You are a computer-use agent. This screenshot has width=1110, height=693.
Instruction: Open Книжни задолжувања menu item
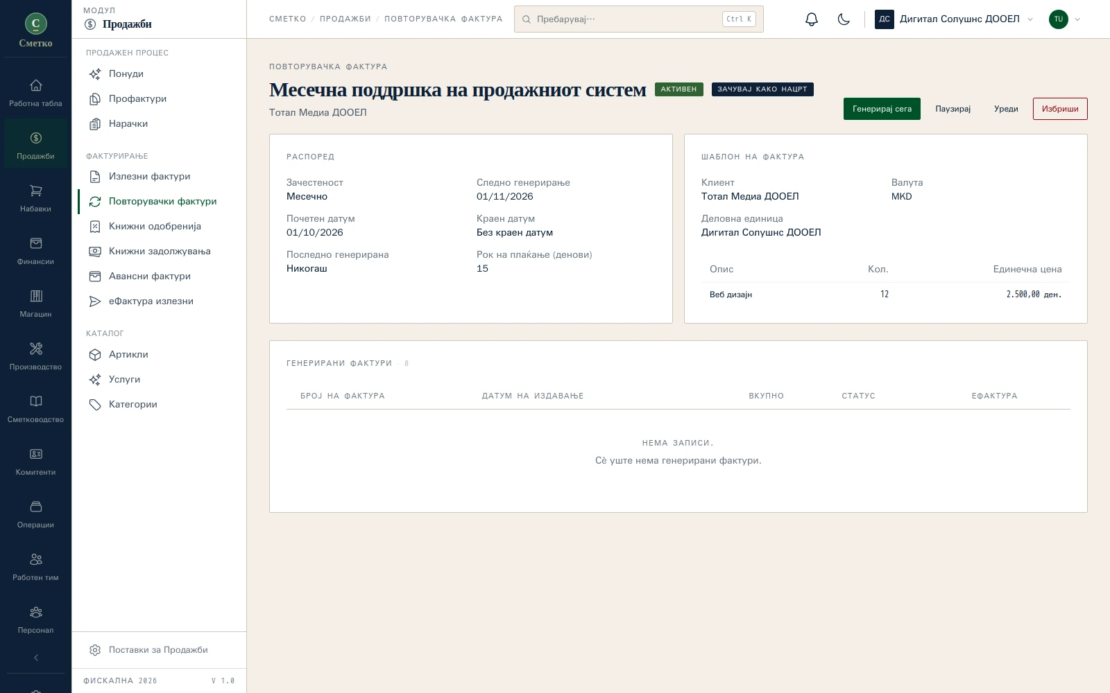click(x=159, y=251)
